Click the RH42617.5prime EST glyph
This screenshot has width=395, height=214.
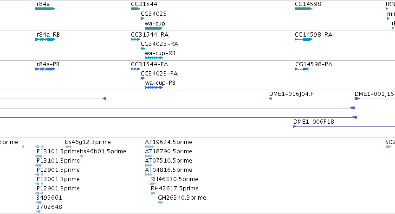click(x=153, y=193)
